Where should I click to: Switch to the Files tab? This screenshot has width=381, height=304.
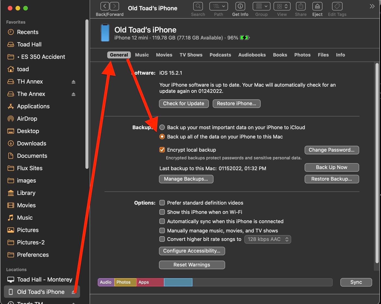tap(323, 55)
